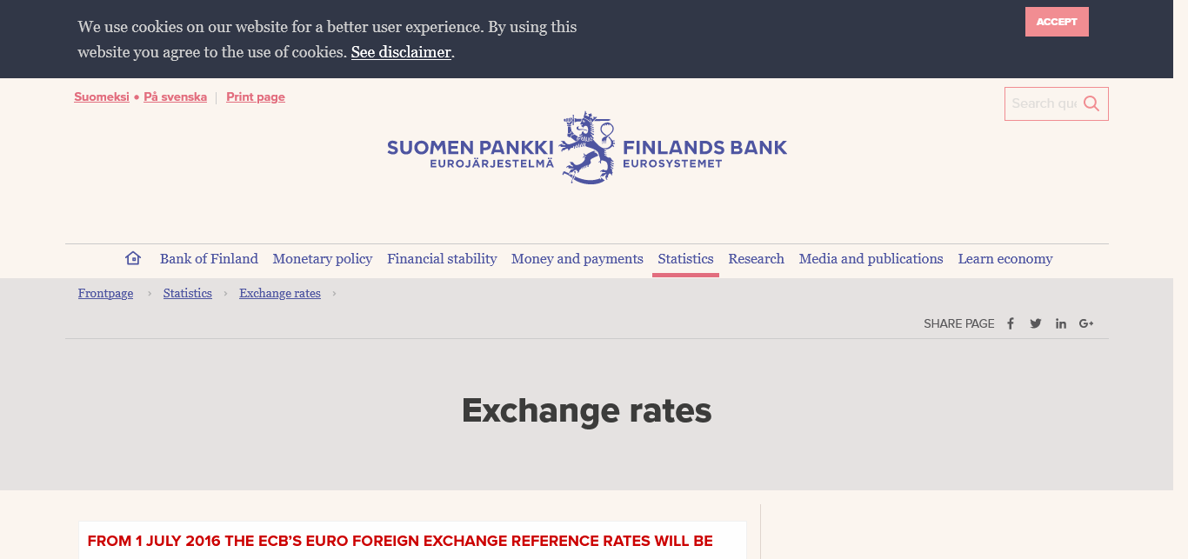This screenshot has width=1188, height=559.
Task: Share page on Google Plus
Action: [1086, 323]
